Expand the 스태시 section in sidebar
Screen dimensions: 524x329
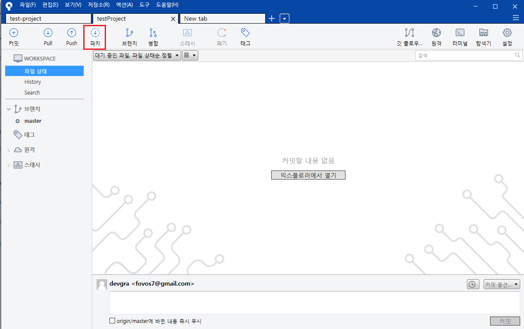[x=9, y=165]
